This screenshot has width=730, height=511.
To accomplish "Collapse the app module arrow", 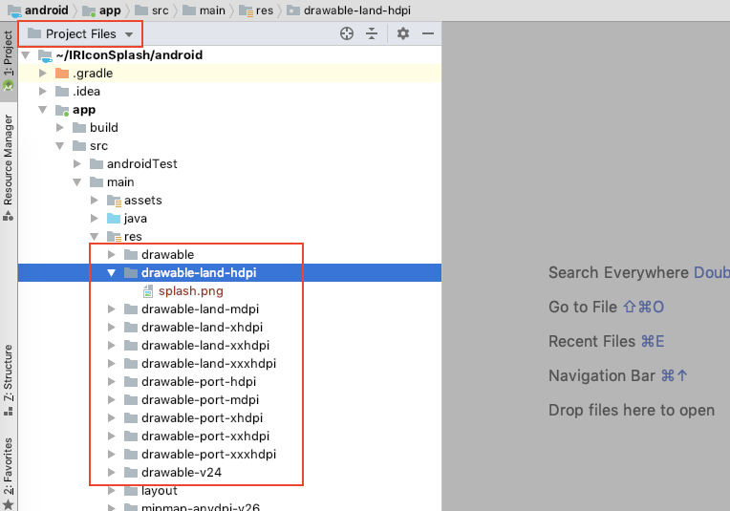I will (43, 110).
